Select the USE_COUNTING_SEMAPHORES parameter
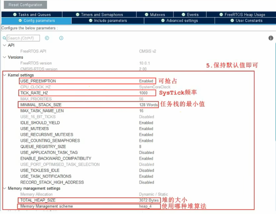The width and height of the screenshot is (276, 214). (x=50, y=141)
